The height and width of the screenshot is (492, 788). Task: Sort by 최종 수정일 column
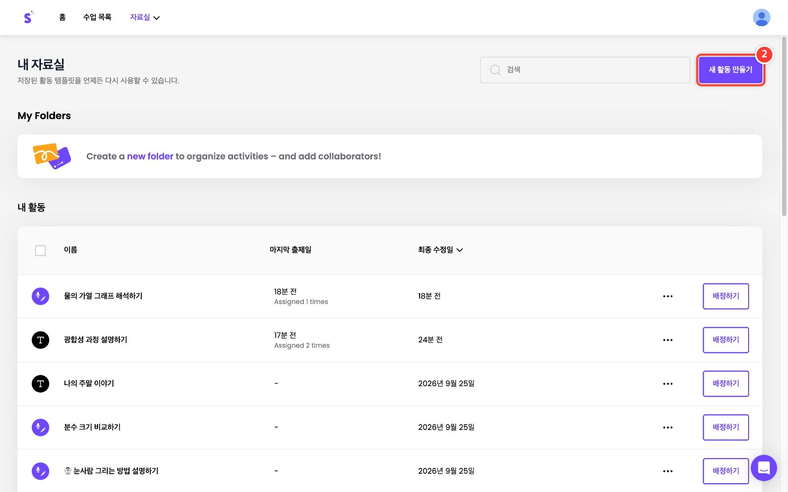[440, 250]
